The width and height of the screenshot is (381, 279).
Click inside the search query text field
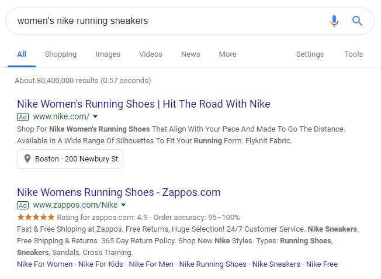[164, 21]
